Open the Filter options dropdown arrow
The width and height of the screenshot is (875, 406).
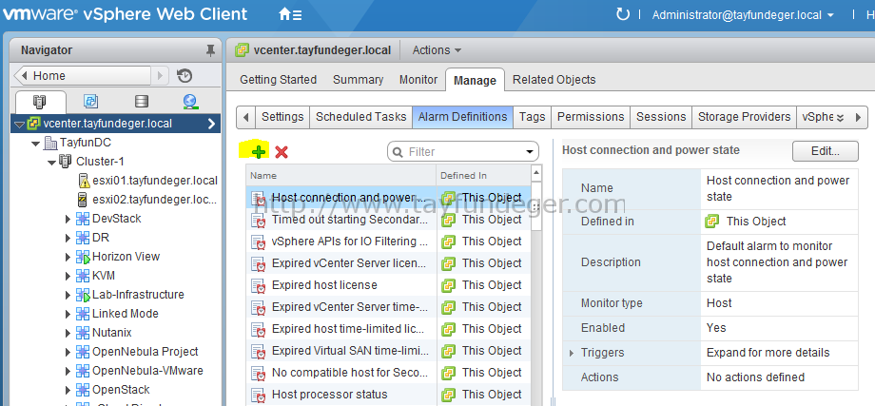529,152
